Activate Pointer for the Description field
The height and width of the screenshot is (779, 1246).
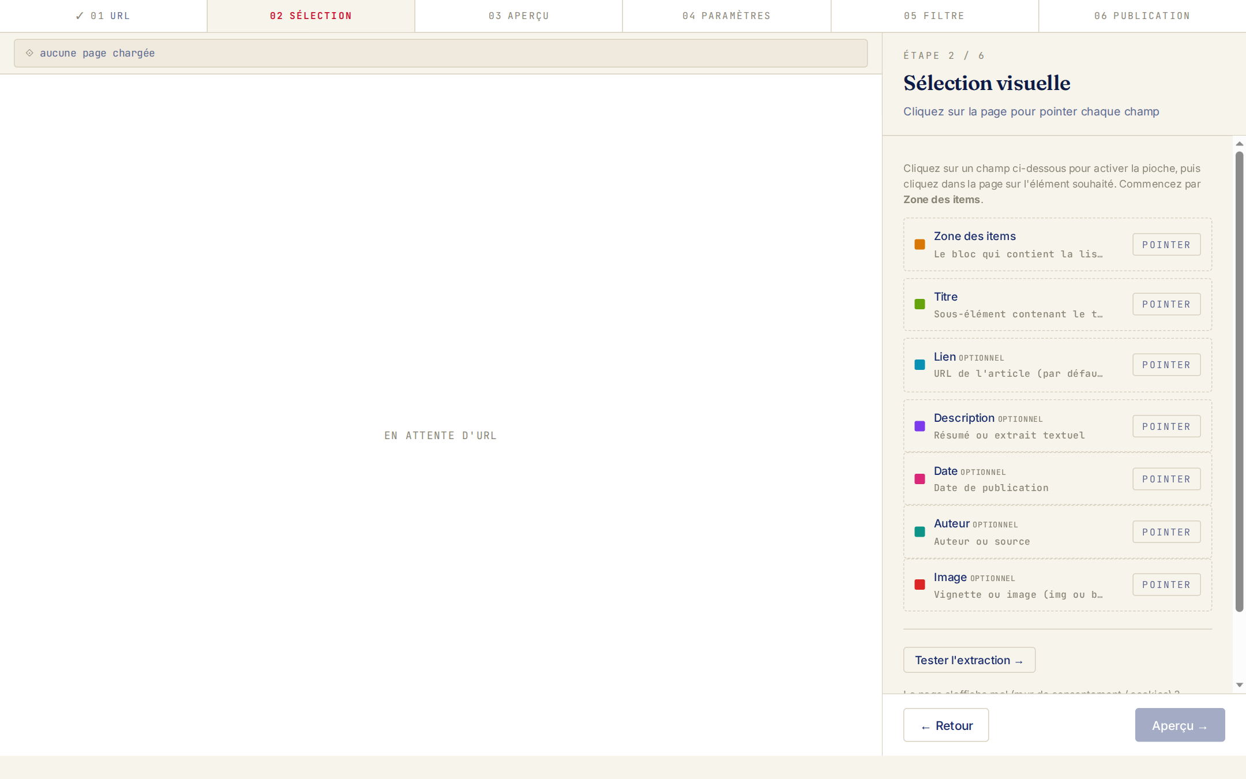(x=1166, y=426)
